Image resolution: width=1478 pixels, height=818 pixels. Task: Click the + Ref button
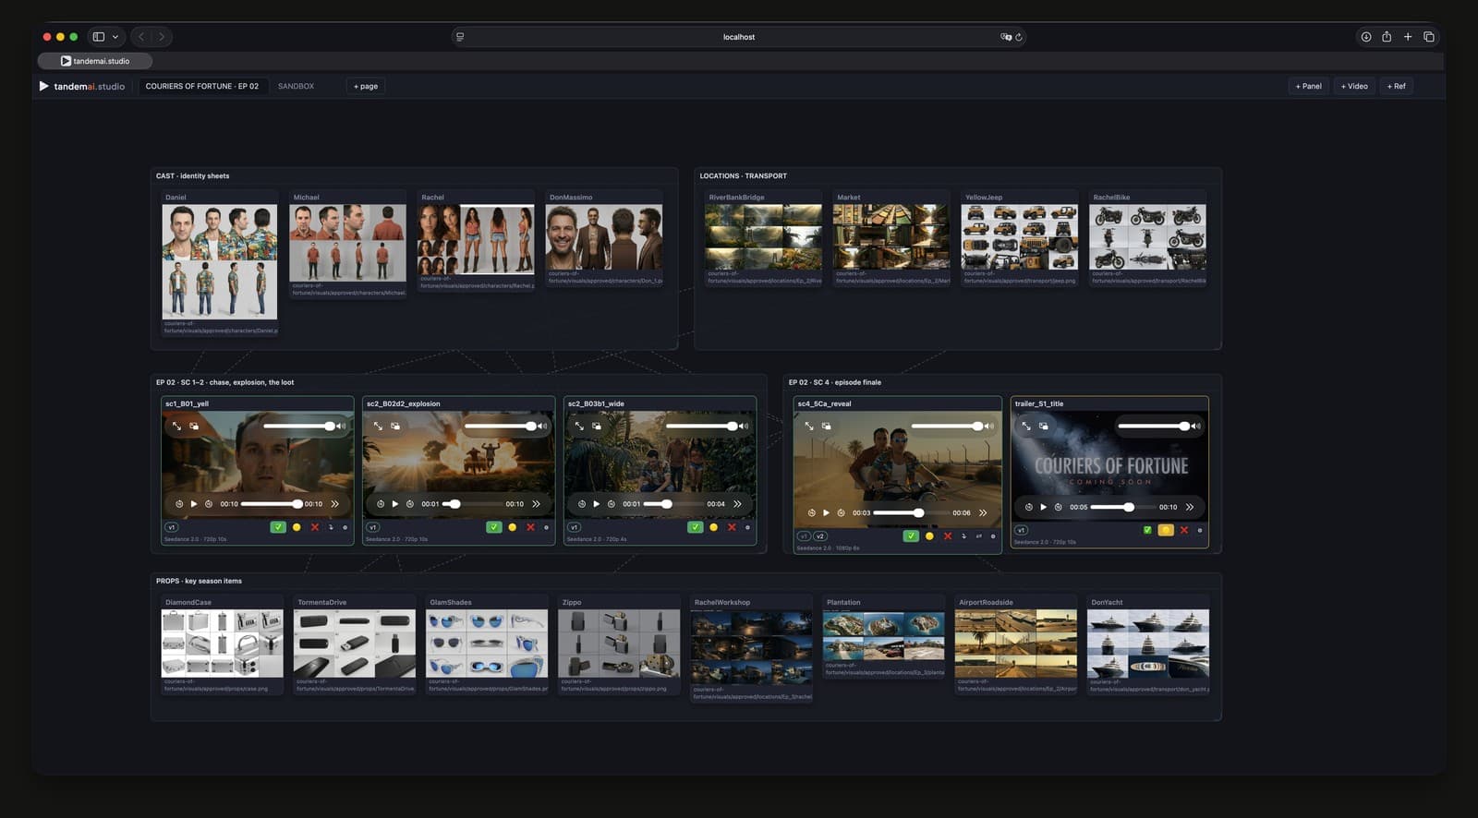[1397, 86]
